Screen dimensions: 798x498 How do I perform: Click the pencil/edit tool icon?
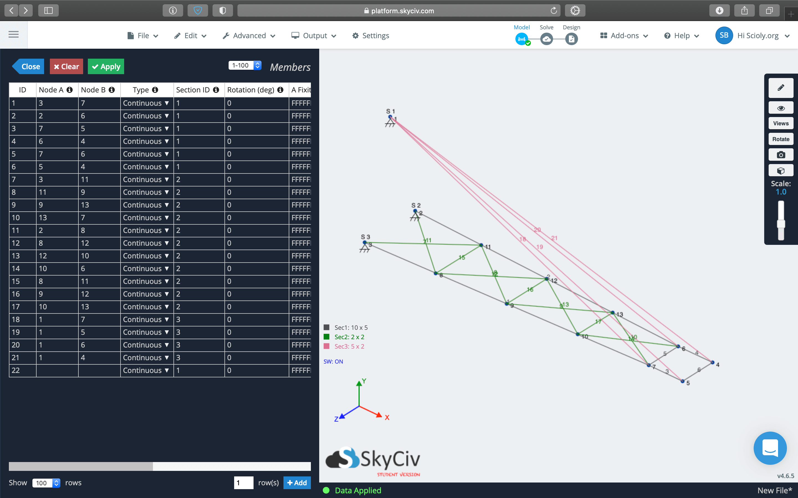click(x=781, y=88)
